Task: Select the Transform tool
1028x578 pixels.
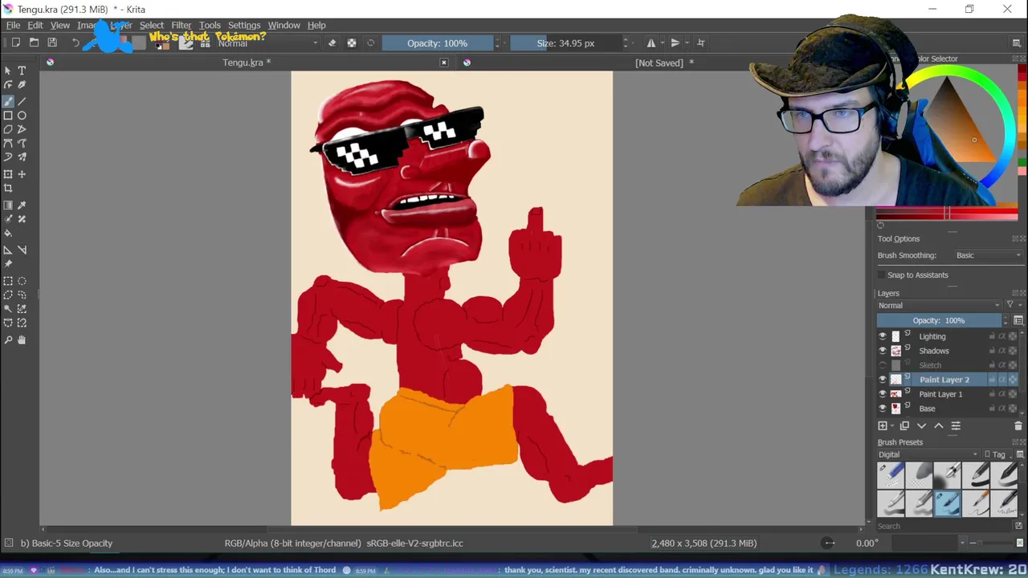Action: click(x=8, y=174)
